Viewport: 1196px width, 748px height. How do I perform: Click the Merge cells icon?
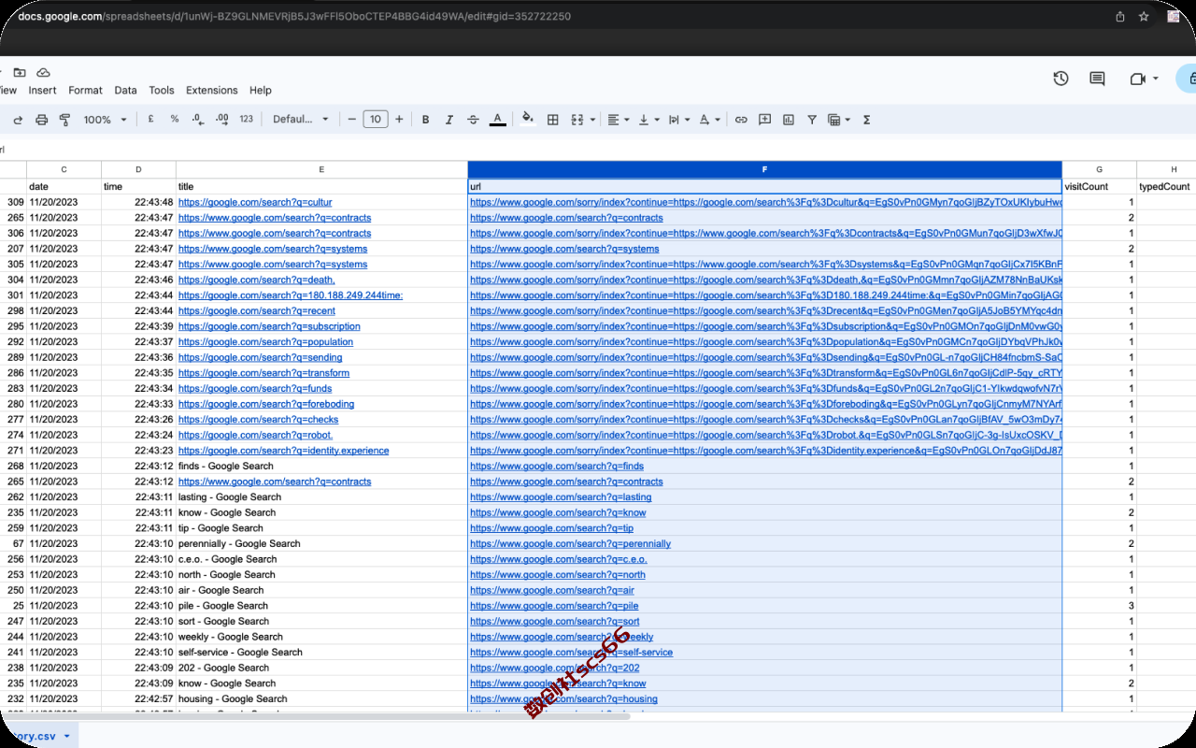(x=577, y=120)
